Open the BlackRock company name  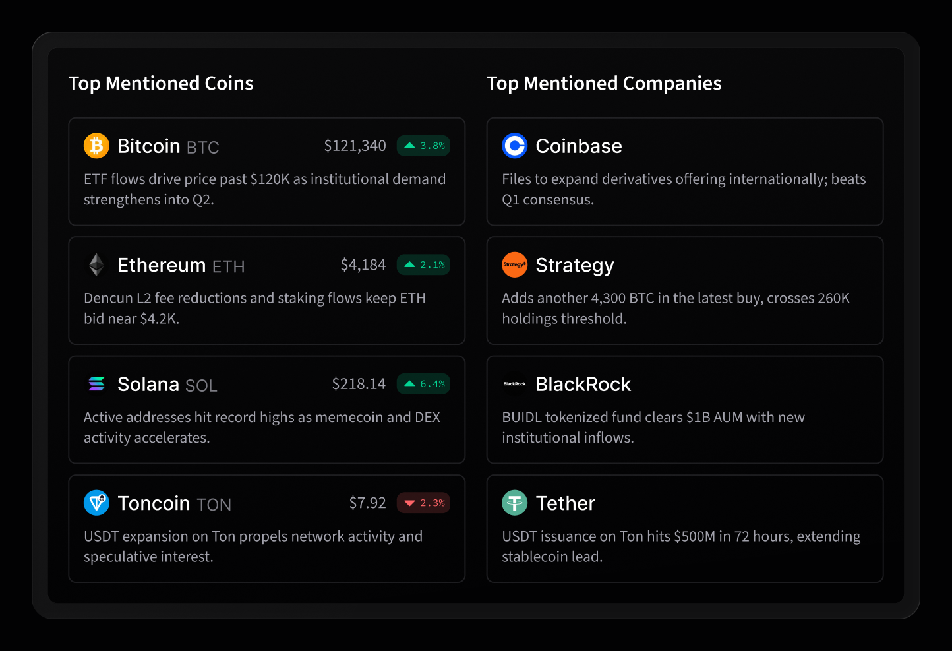[583, 384]
